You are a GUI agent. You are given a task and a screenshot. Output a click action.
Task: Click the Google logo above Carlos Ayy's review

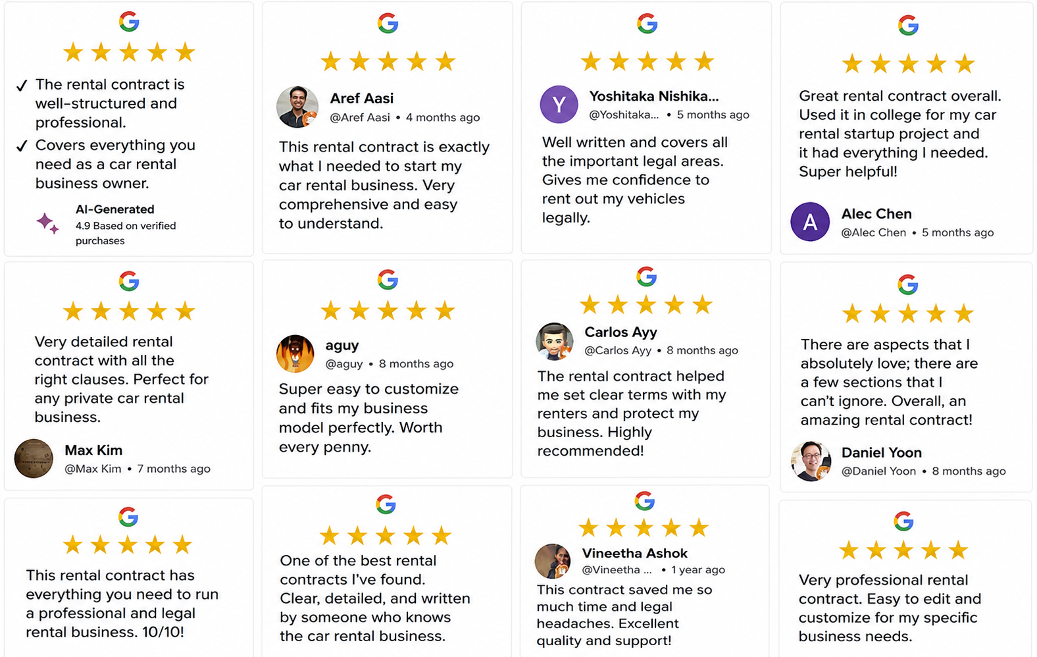[x=646, y=276]
